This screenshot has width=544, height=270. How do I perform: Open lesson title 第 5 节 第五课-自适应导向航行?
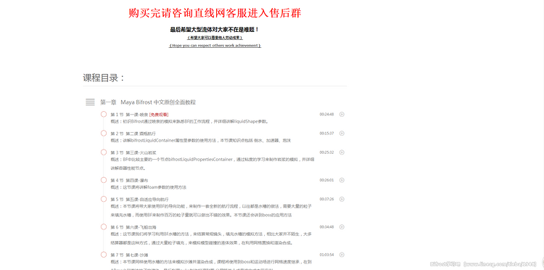pos(140,200)
